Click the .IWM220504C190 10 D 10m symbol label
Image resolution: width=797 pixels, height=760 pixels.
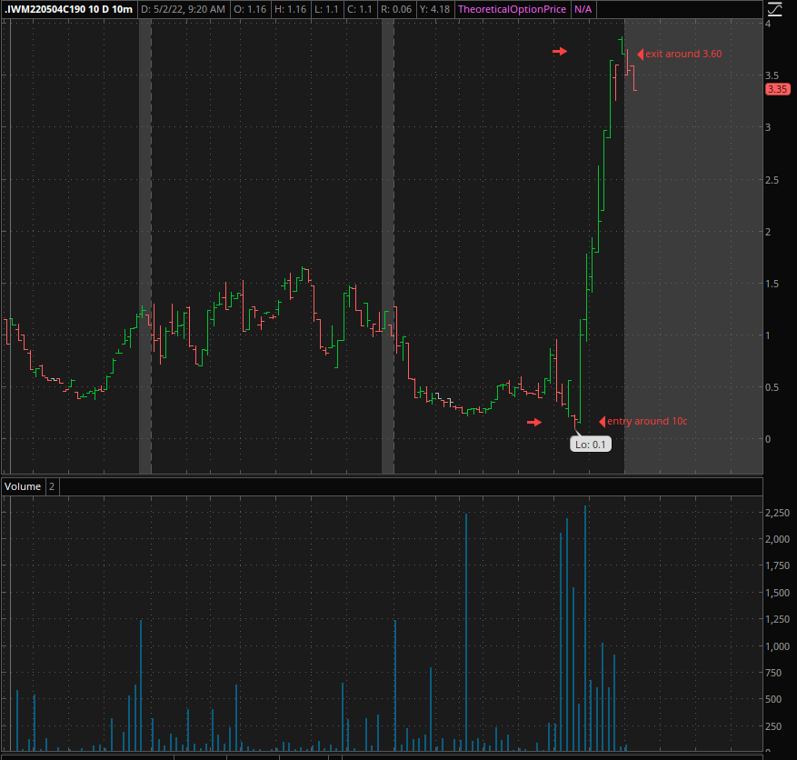pos(68,9)
